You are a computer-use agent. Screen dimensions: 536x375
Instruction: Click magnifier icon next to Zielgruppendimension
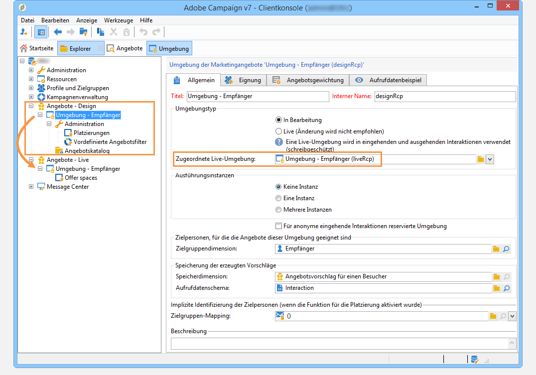click(506, 249)
